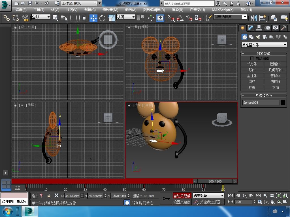Open the 标准基本体 dropdown
The height and width of the screenshot is (217, 290).
(x=264, y=45)
